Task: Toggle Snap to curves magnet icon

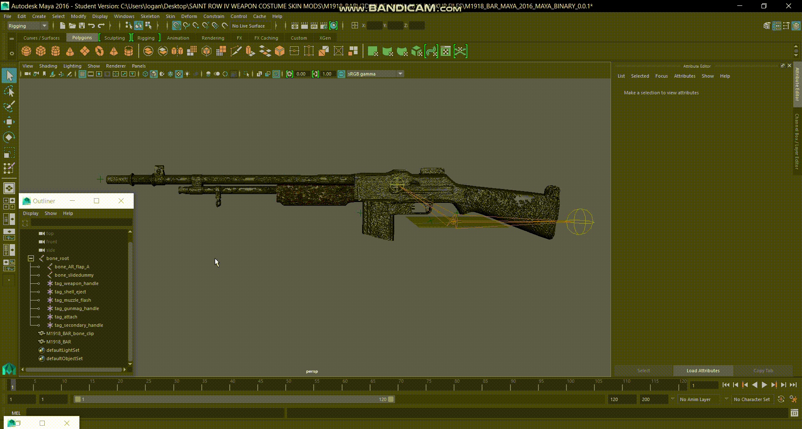Action: click(186, 26)
